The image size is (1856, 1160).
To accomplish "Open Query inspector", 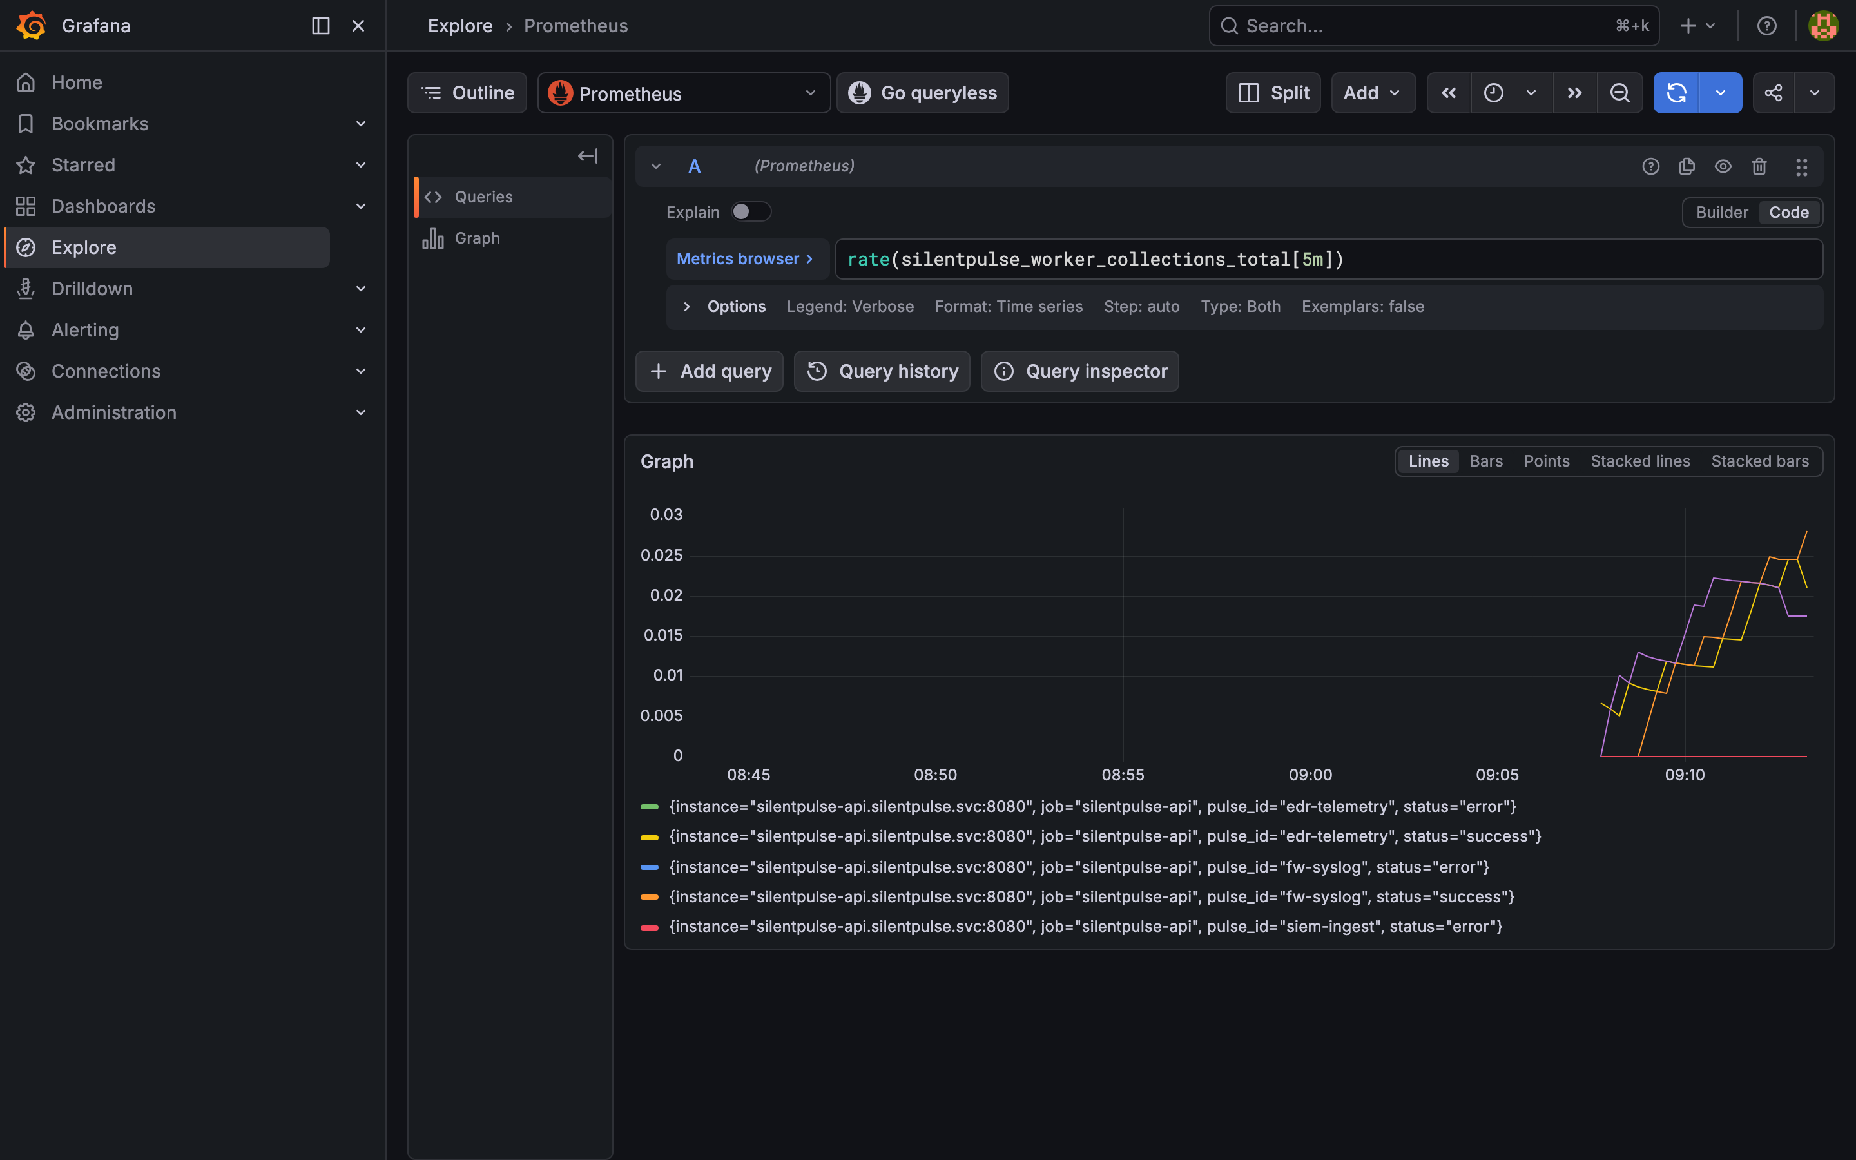I will point(1080,371).
